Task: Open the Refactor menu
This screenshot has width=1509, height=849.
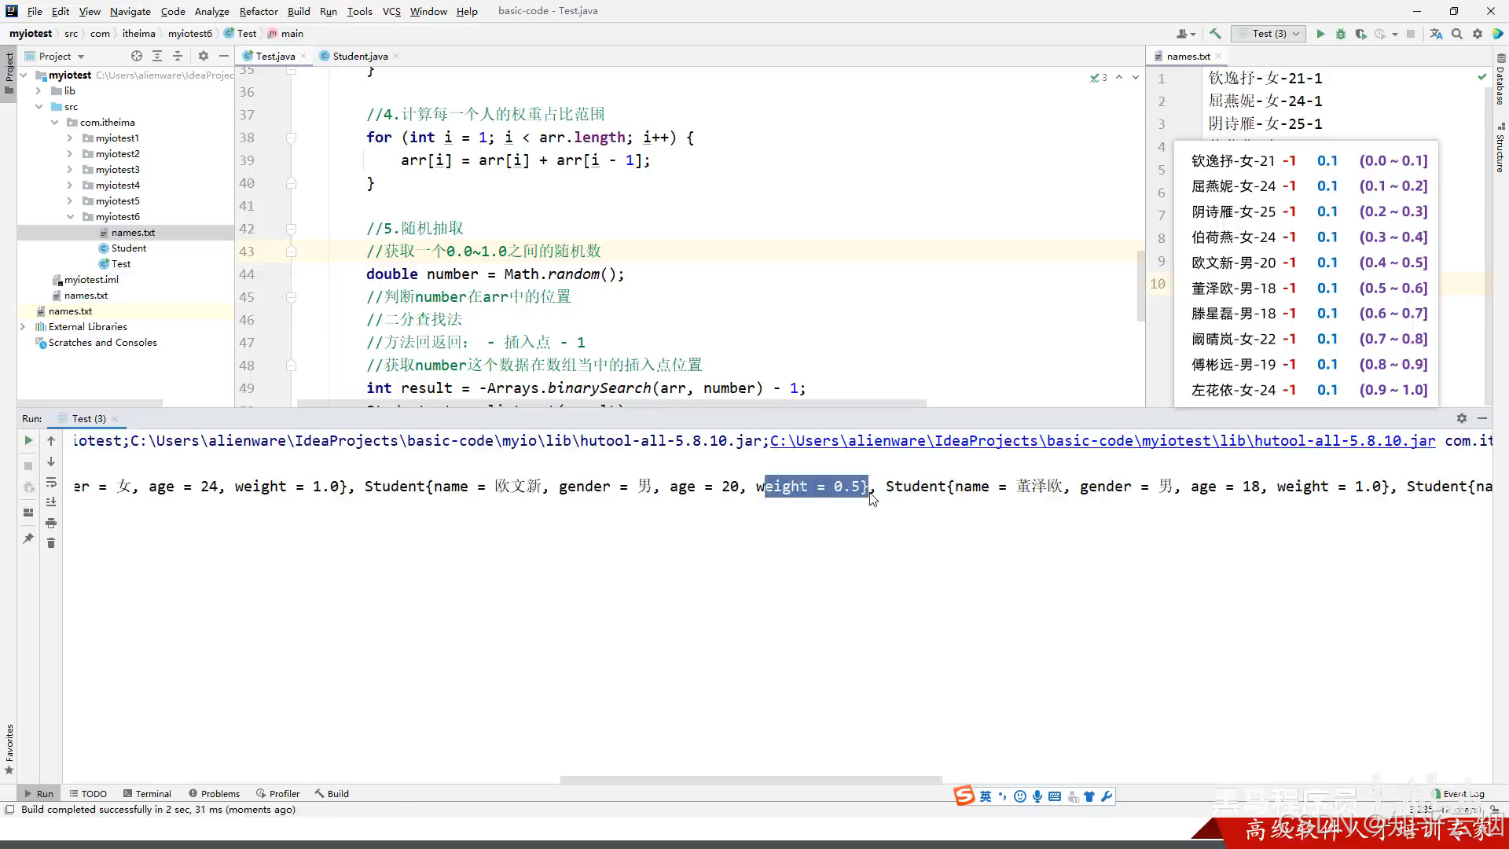Action: coord(259,11)
